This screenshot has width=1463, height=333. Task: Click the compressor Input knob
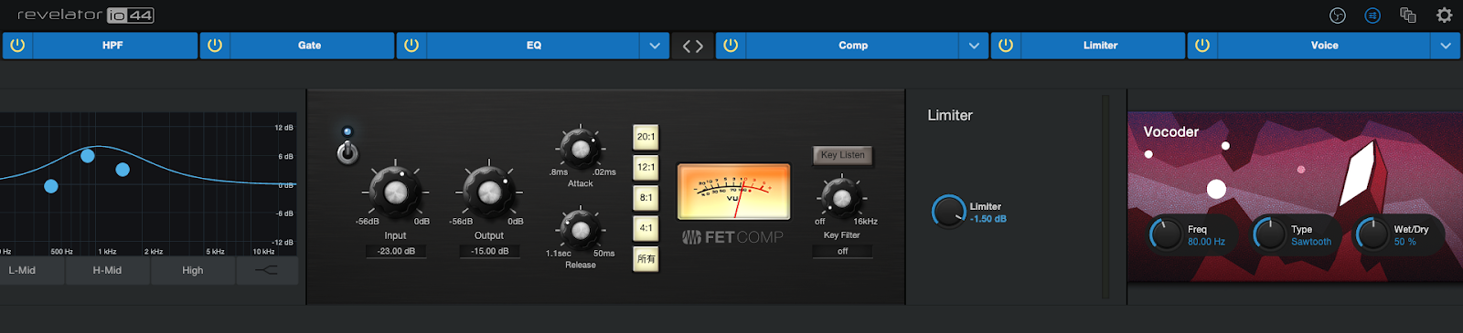(x=395, y=192)
